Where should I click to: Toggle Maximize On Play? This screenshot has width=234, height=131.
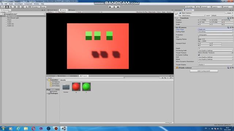point(142,12)
